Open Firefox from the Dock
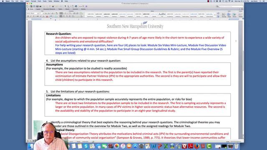This screenshot has height=150, width=267. (x=196, y=146)
